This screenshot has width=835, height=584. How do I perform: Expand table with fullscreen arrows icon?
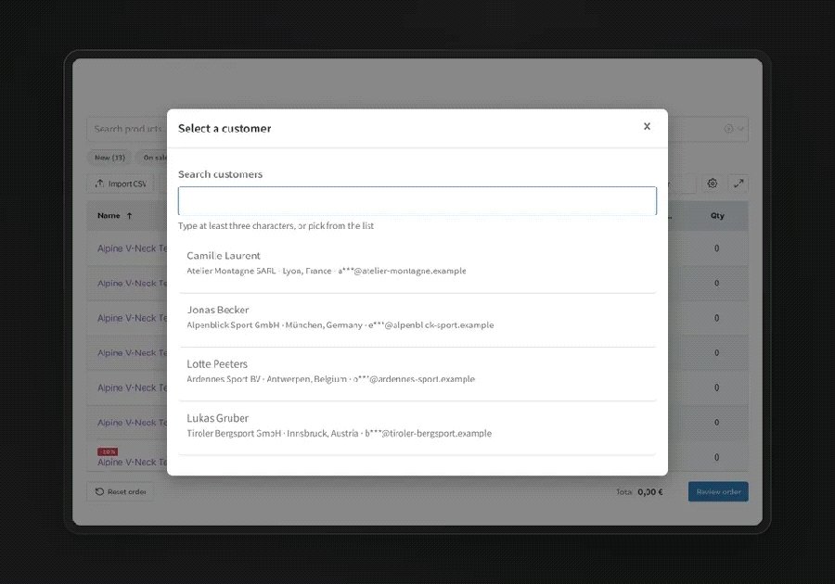[739, 184]
